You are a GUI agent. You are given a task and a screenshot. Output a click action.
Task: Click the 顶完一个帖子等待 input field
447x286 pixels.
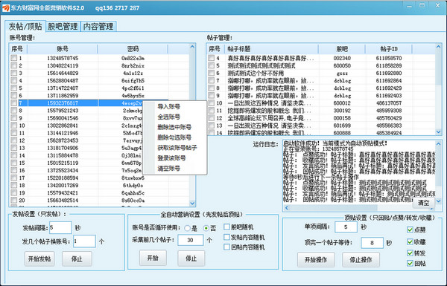372,243
